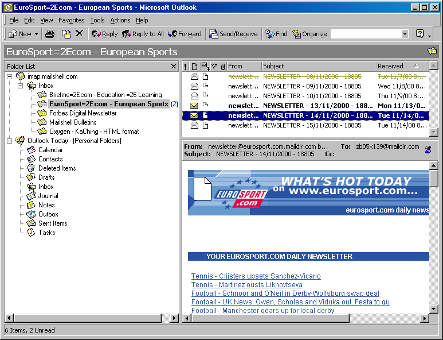
Task: Click the New mail message icon
Action: [13, 34]
